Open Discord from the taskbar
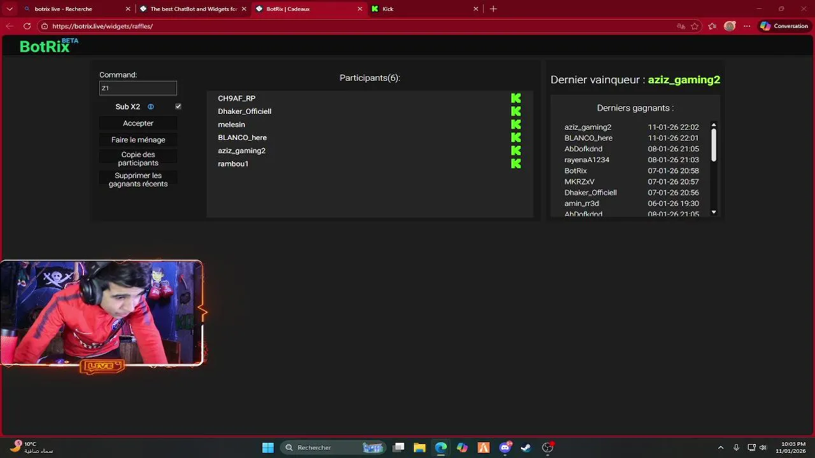The height and width of the screenshot is (458, 815). pyautogui.click(x=506, y=448)
